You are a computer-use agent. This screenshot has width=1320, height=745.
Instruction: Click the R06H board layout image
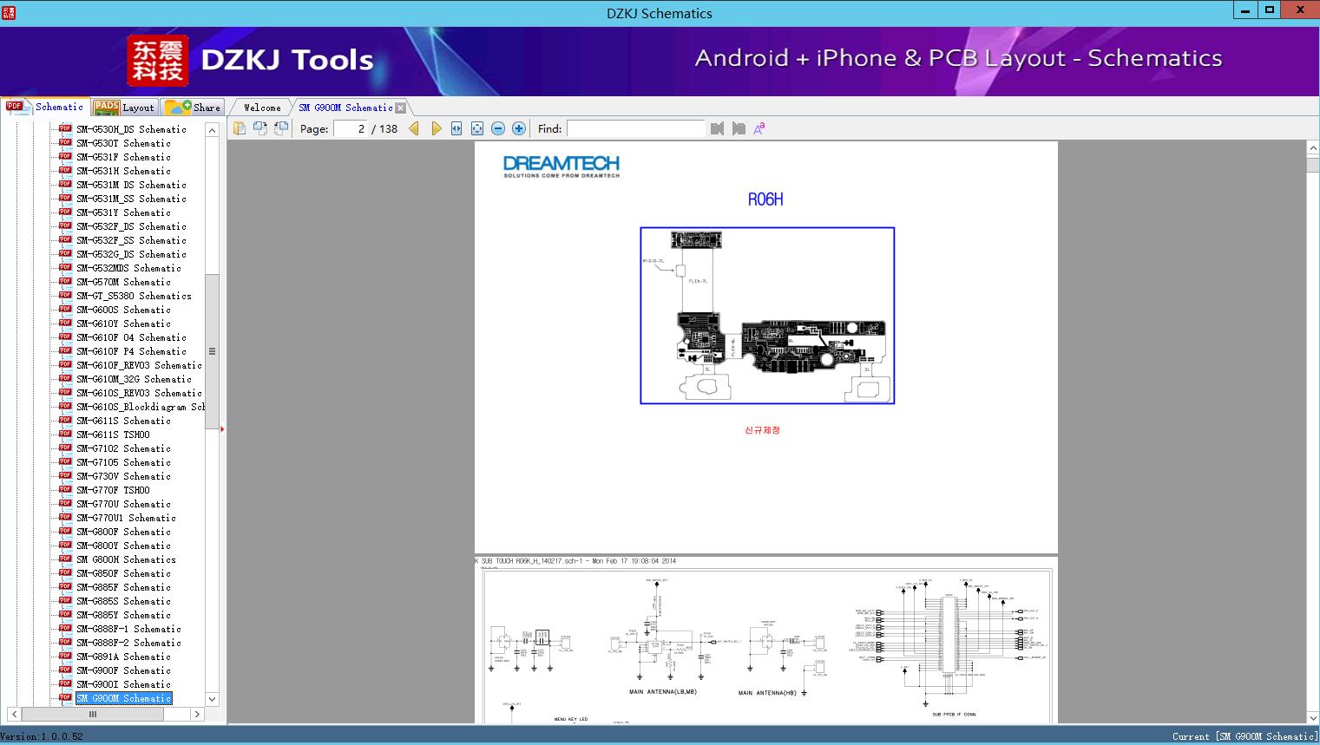click(767, 316)
